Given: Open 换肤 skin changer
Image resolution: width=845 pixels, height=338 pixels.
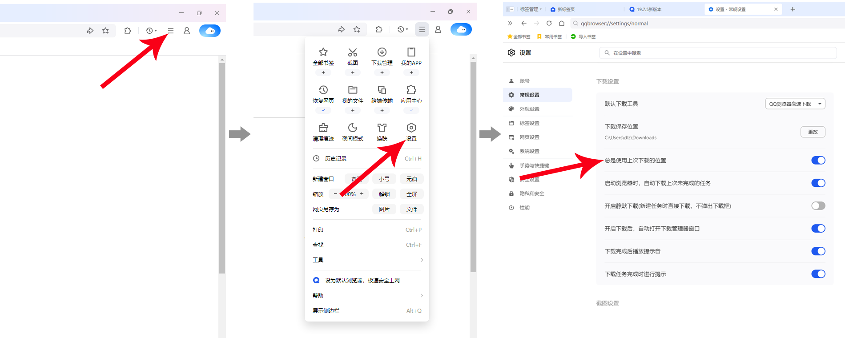Looking at the screenshot, I should coord(382,132).
